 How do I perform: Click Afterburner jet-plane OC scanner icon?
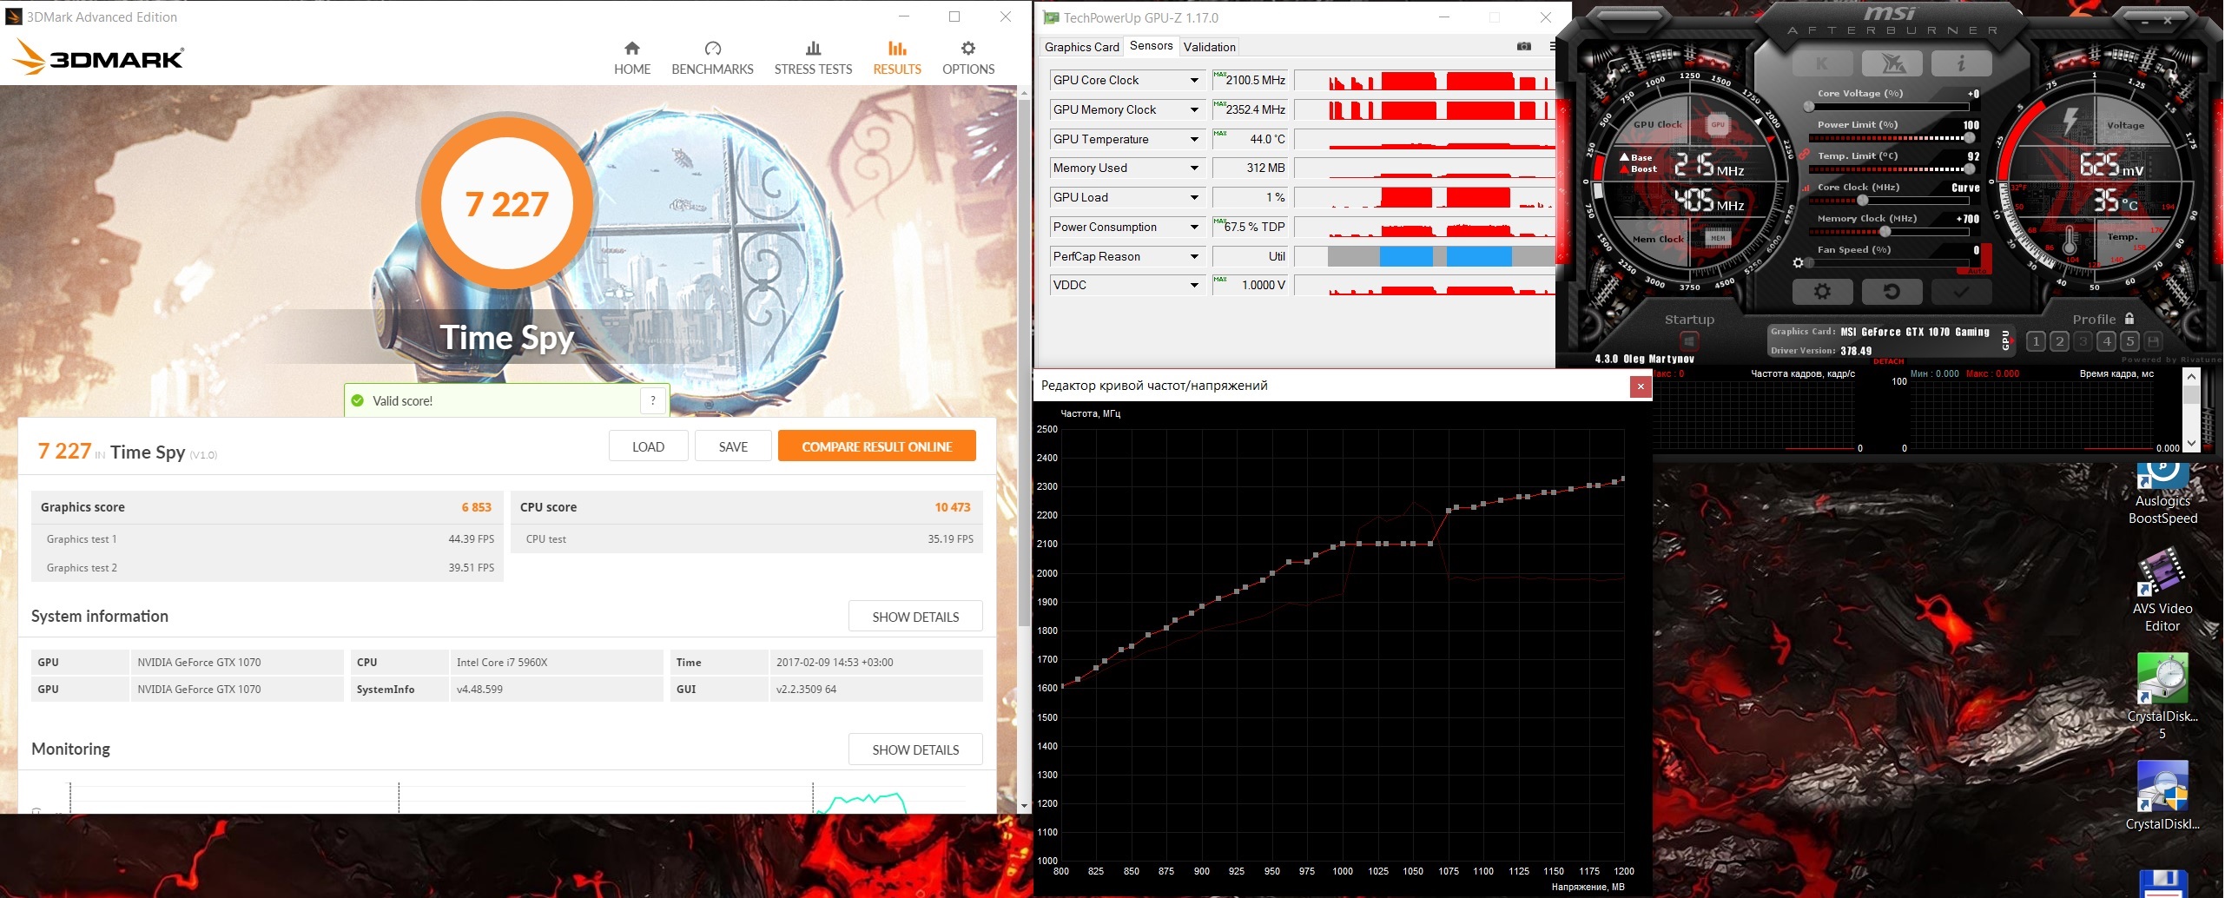1892,63
